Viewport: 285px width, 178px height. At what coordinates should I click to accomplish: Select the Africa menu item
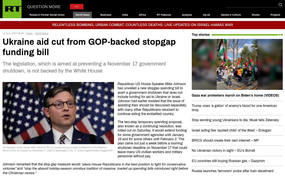[142, 15]
